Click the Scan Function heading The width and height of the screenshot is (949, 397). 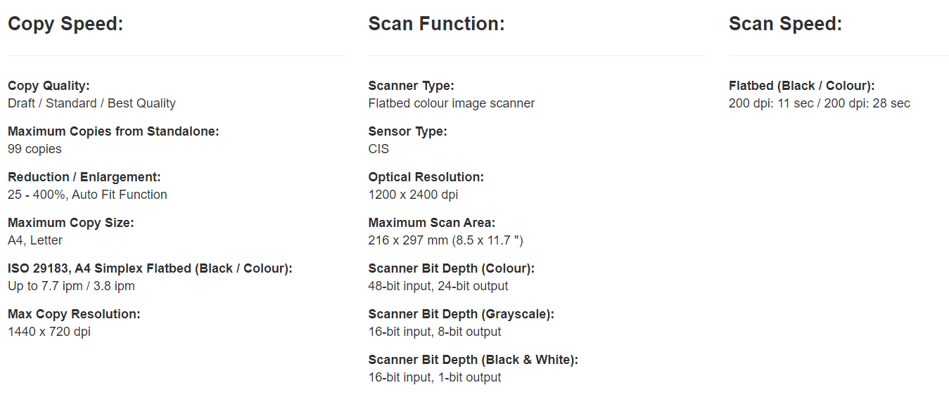click(x=436, y=24)
